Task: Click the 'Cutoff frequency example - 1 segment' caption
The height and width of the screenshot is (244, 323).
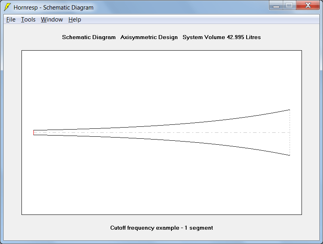Action: (161, 228)
